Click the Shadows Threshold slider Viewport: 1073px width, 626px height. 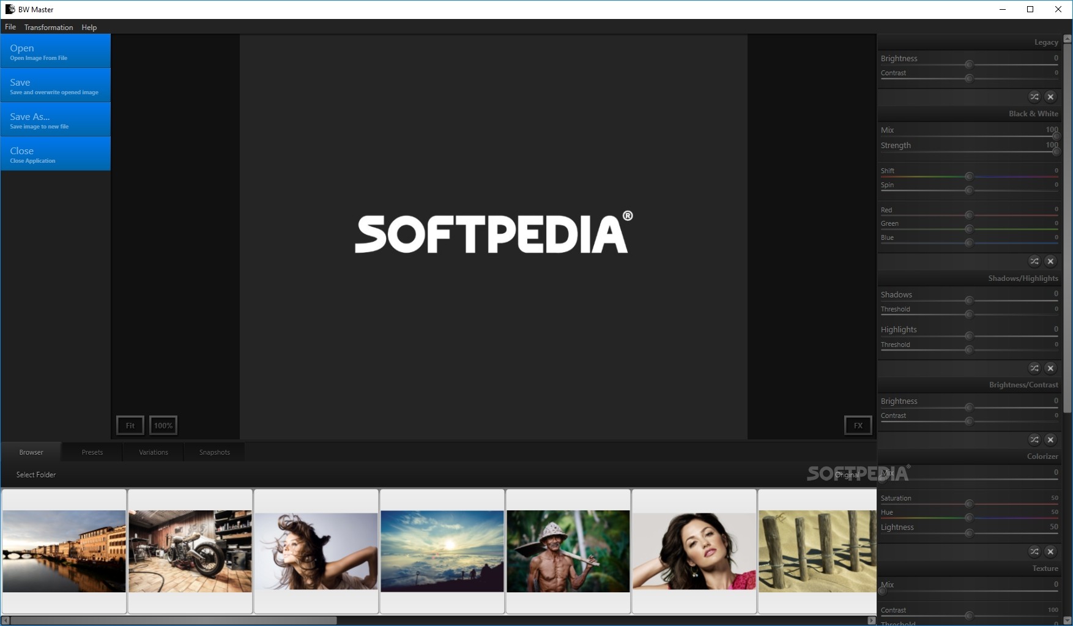969,315
